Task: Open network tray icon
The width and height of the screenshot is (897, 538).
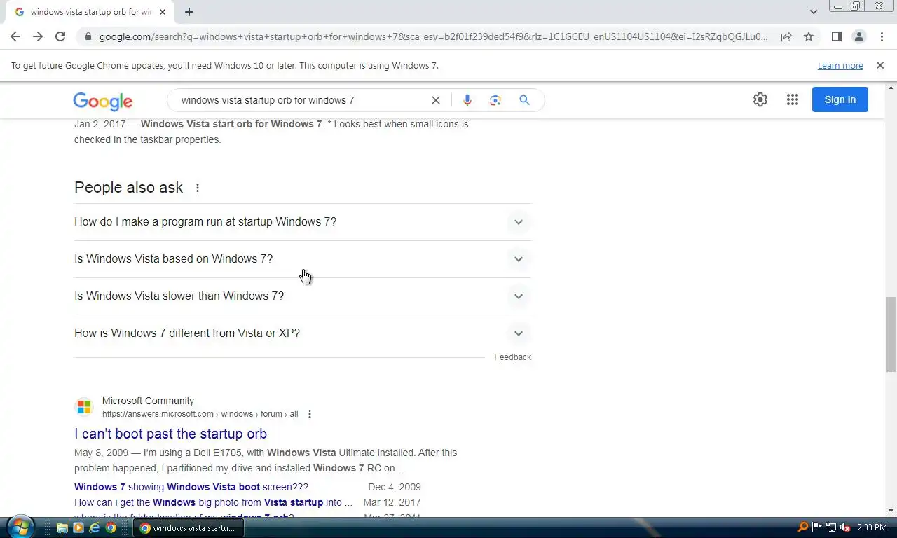Action: pos(831,527)
